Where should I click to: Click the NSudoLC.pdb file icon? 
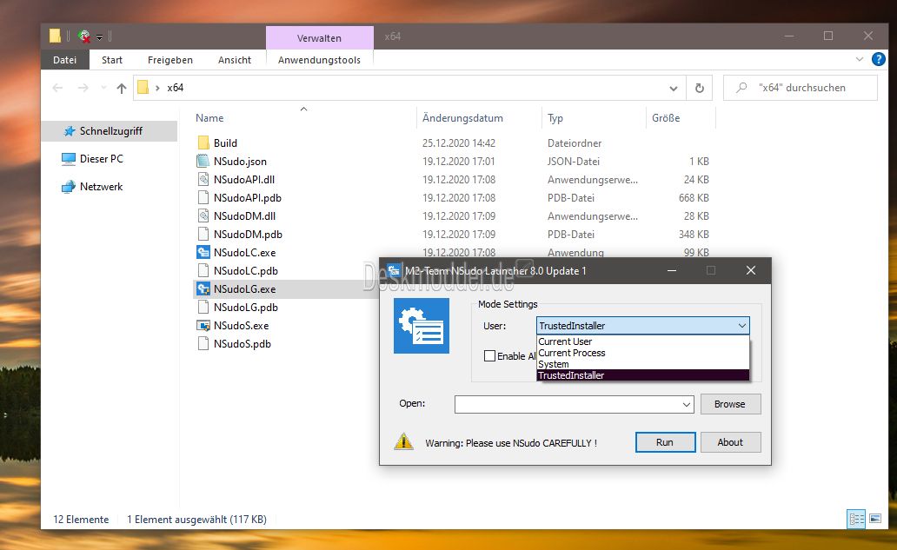click(203, 270)
